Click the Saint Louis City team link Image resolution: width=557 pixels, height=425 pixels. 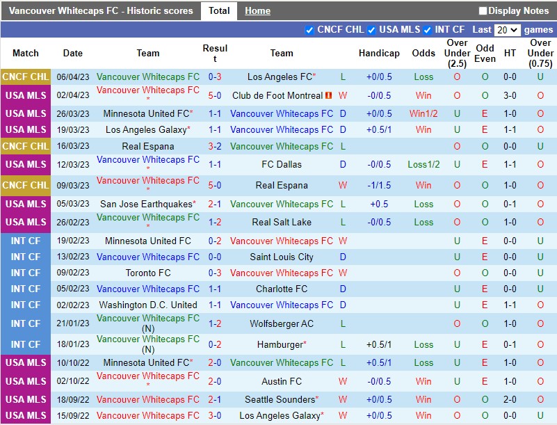[x=281, y=258]
